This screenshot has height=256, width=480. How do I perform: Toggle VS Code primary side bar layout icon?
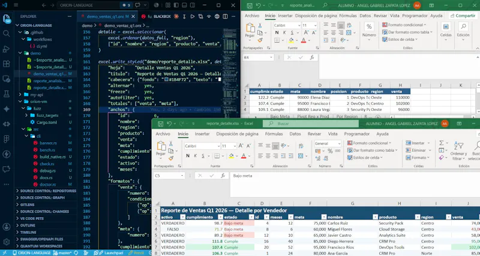(x=176, y=5)
